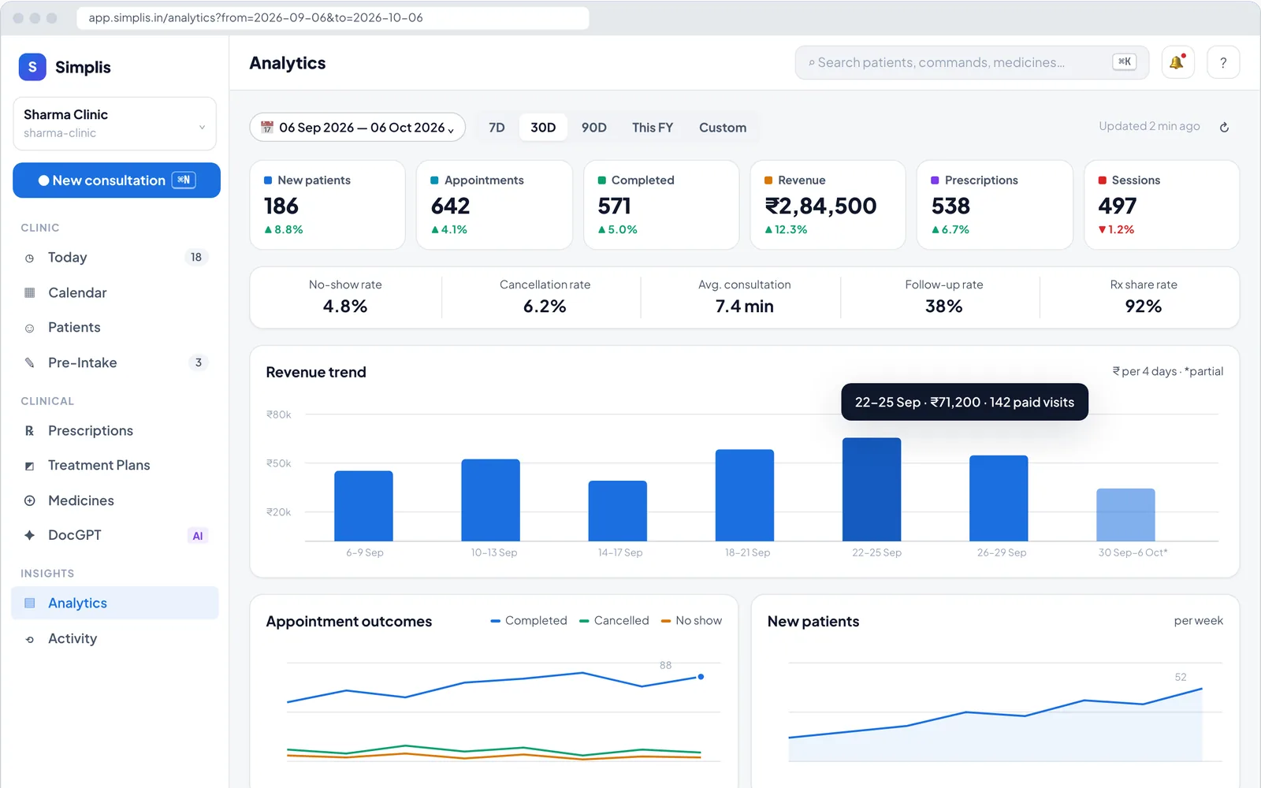Click the Simplis logo icon
The image size is (1261, 788).
click(32, 67)
